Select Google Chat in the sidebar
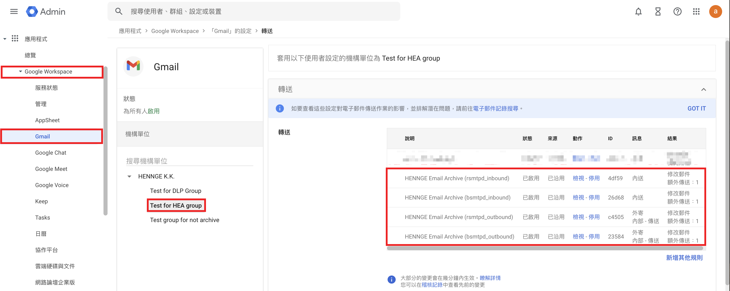The width and height of the screenshot is (730, 291). click(51, 153)
